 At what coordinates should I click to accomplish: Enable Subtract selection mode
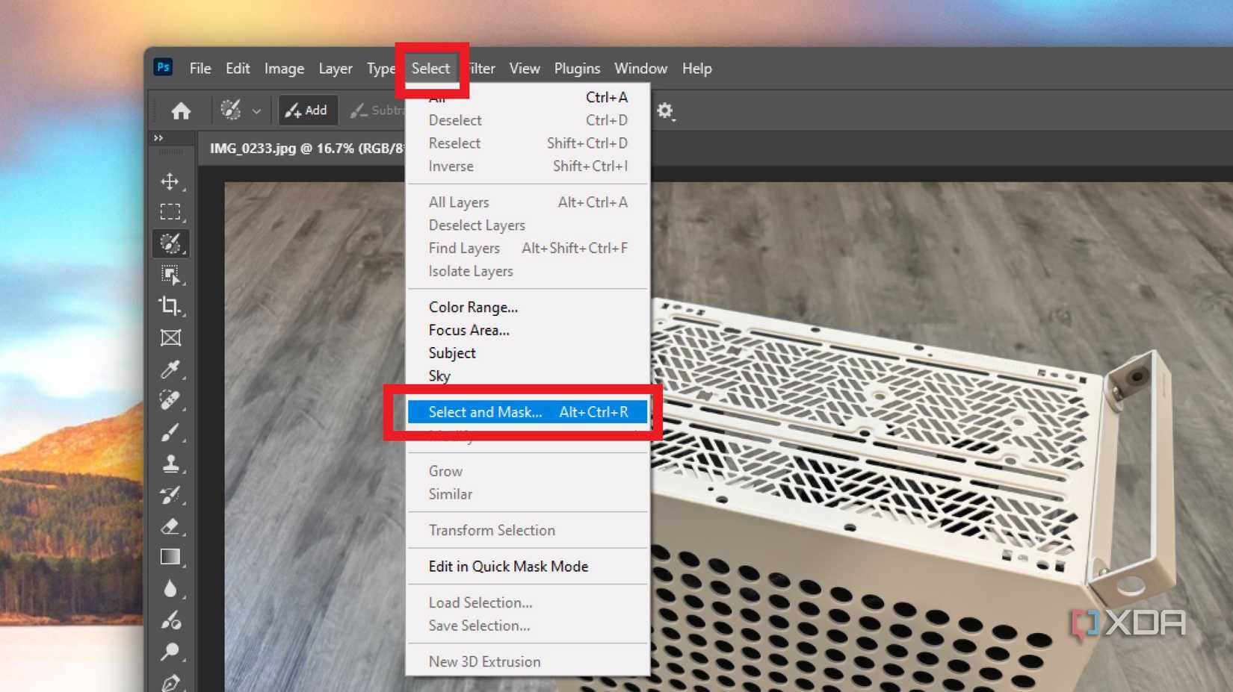pos(377,110)
